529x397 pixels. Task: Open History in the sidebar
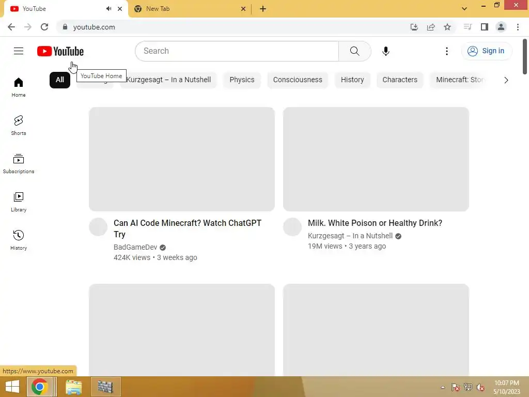pos(19,240)
